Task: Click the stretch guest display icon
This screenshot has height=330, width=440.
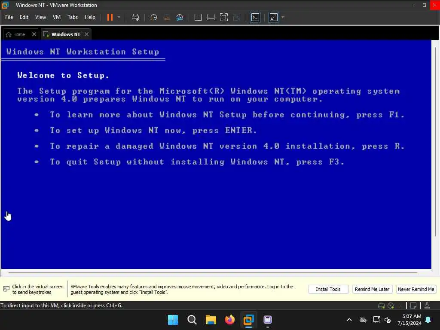Action: (x=274, y=17)
